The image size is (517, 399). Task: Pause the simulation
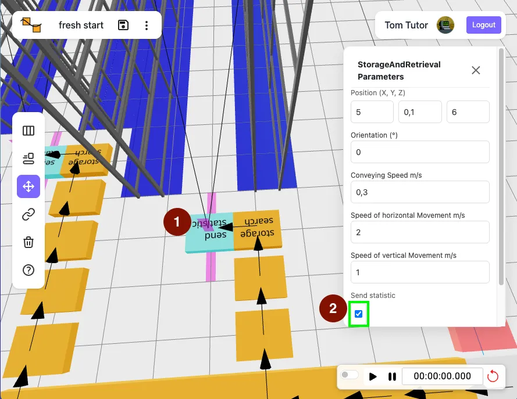coord(392,376)
